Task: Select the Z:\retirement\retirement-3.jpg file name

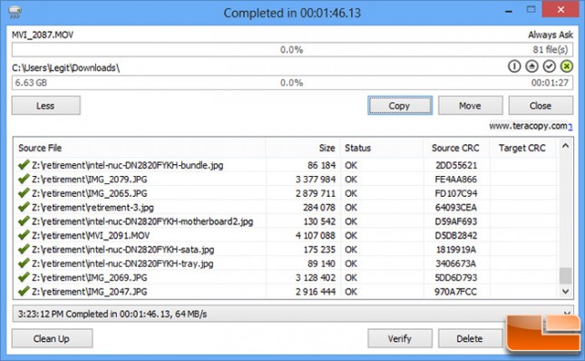Action: (x=93, y=208)
